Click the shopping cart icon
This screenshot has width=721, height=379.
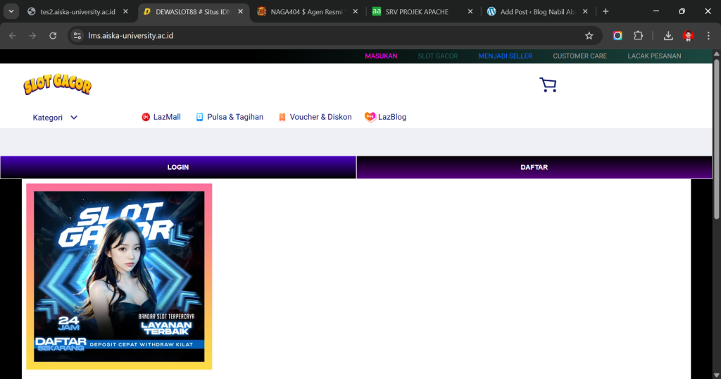[548, 85]
